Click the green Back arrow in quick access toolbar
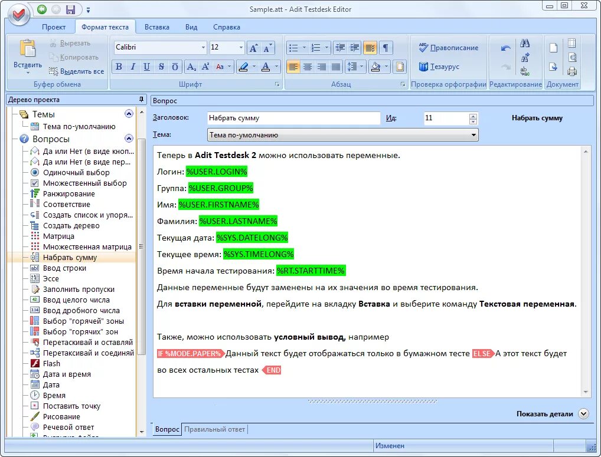 pos(42,9)
